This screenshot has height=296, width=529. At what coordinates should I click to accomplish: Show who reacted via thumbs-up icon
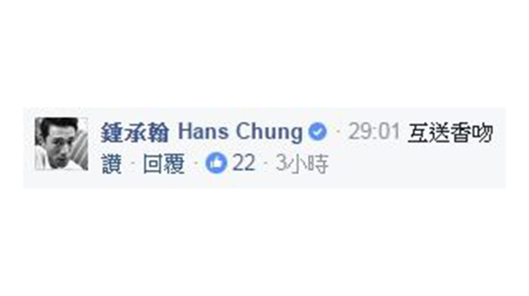coord(216,163)
